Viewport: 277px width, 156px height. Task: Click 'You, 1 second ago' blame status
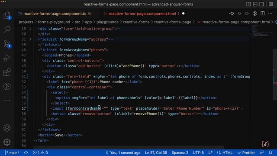coord(123,153)
